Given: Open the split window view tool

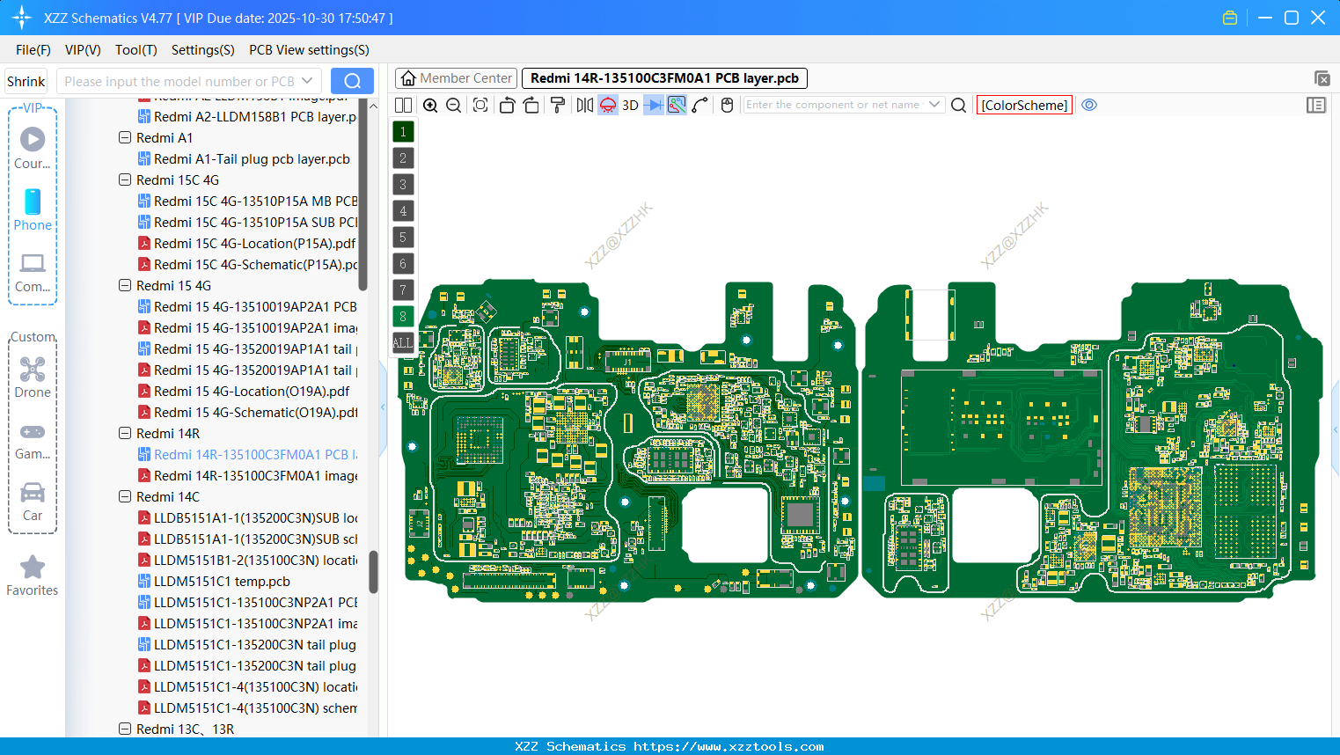Looking at the screenshot, I should pyautogui.click(x=402, y=105).
